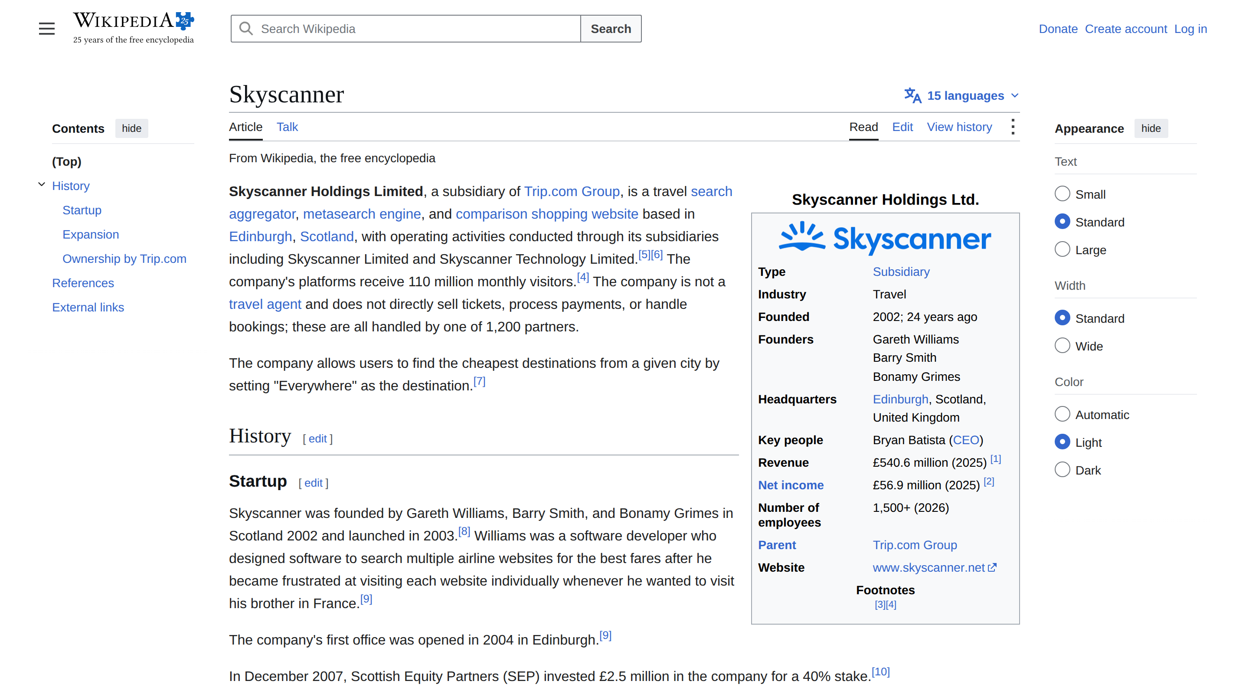This screenshot has height=694, width=1249.
Task: Click citation [7] after Everywhere sentence
Action: coord(479,381)
